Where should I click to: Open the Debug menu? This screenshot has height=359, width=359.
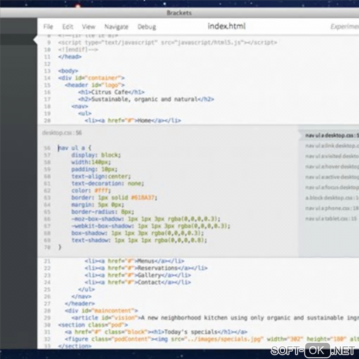[x=147, y=27]
